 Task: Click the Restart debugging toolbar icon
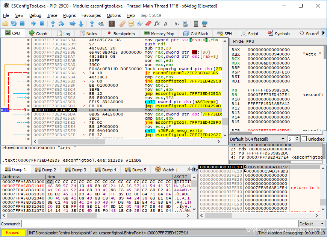[x=14, y=24]
